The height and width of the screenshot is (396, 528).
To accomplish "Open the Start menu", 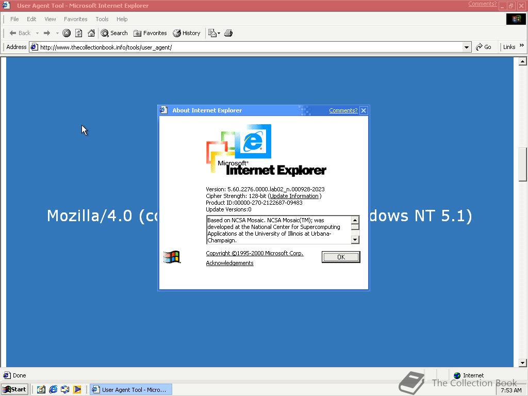I will click(x=14, y=390).
